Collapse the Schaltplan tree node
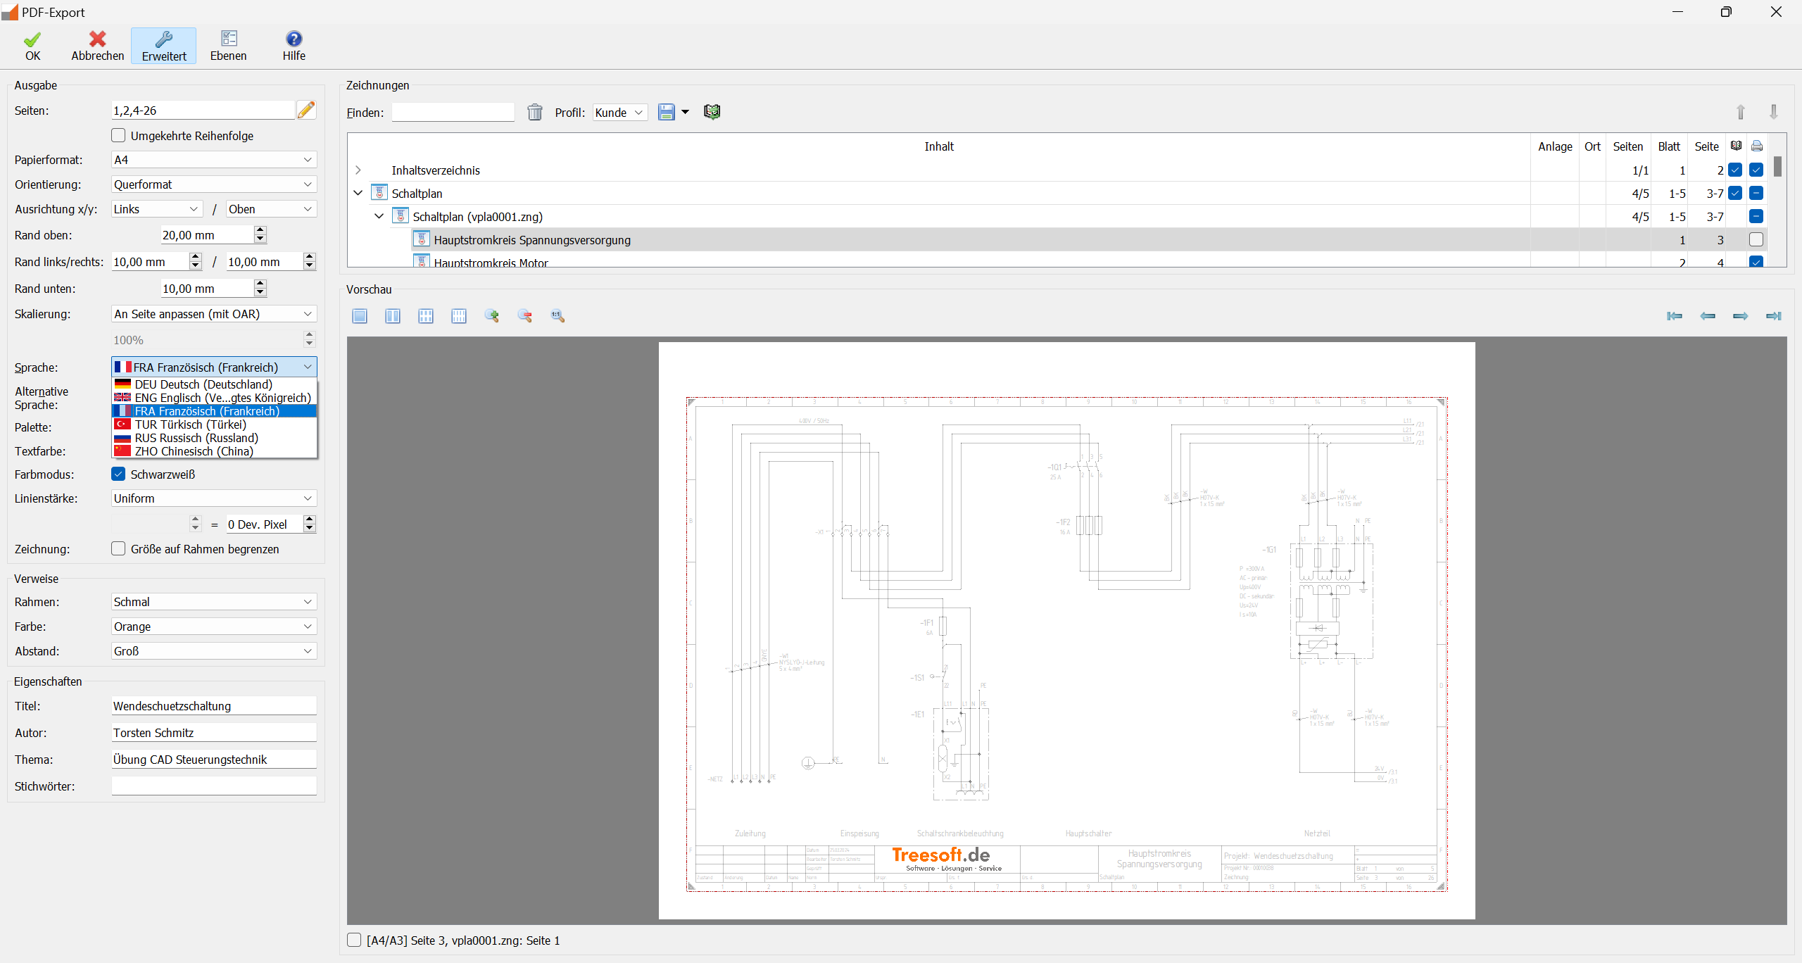 click(x=358, y=193)
